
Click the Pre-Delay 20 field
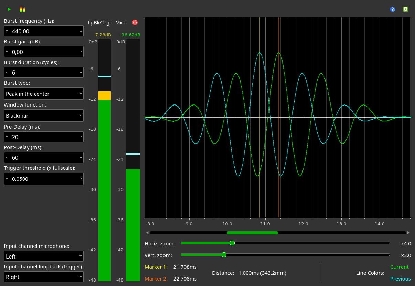tap(44, 137)
